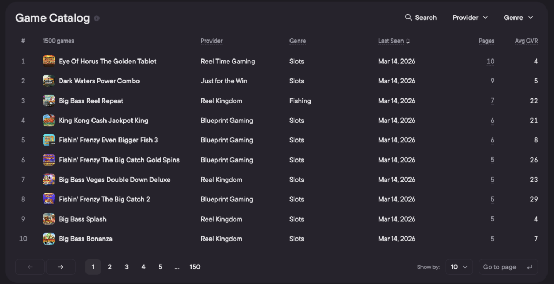Click the Go to page input field
The width and height of the screenshot is (554, 284).
pyautogui.click(x=499, y=267)
